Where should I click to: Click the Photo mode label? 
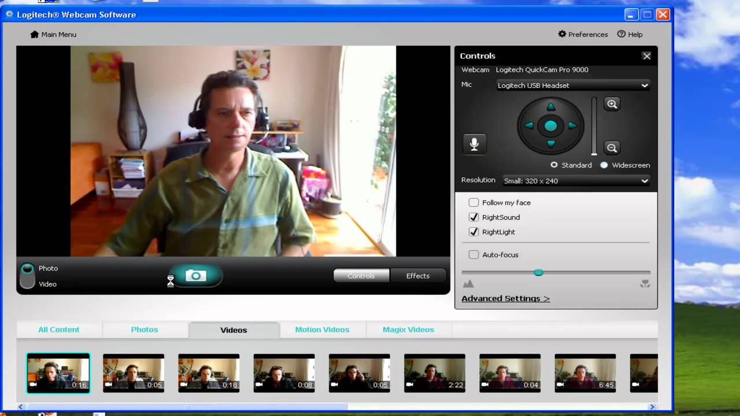tap(48, 268)
